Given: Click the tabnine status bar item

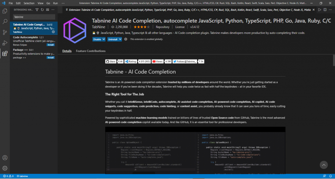Looking at the screenshot, I should coord(22,176).
